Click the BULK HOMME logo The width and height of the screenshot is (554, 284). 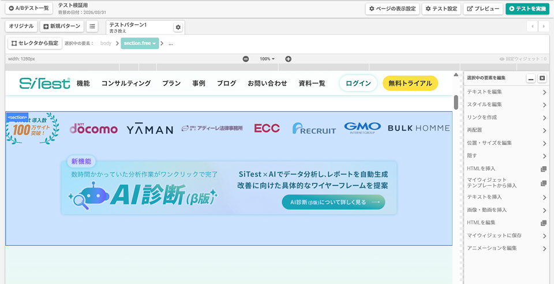419,128
